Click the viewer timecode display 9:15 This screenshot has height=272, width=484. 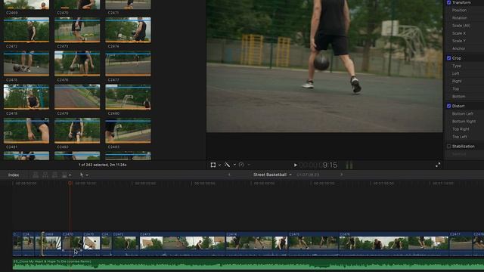pos(318,165)
